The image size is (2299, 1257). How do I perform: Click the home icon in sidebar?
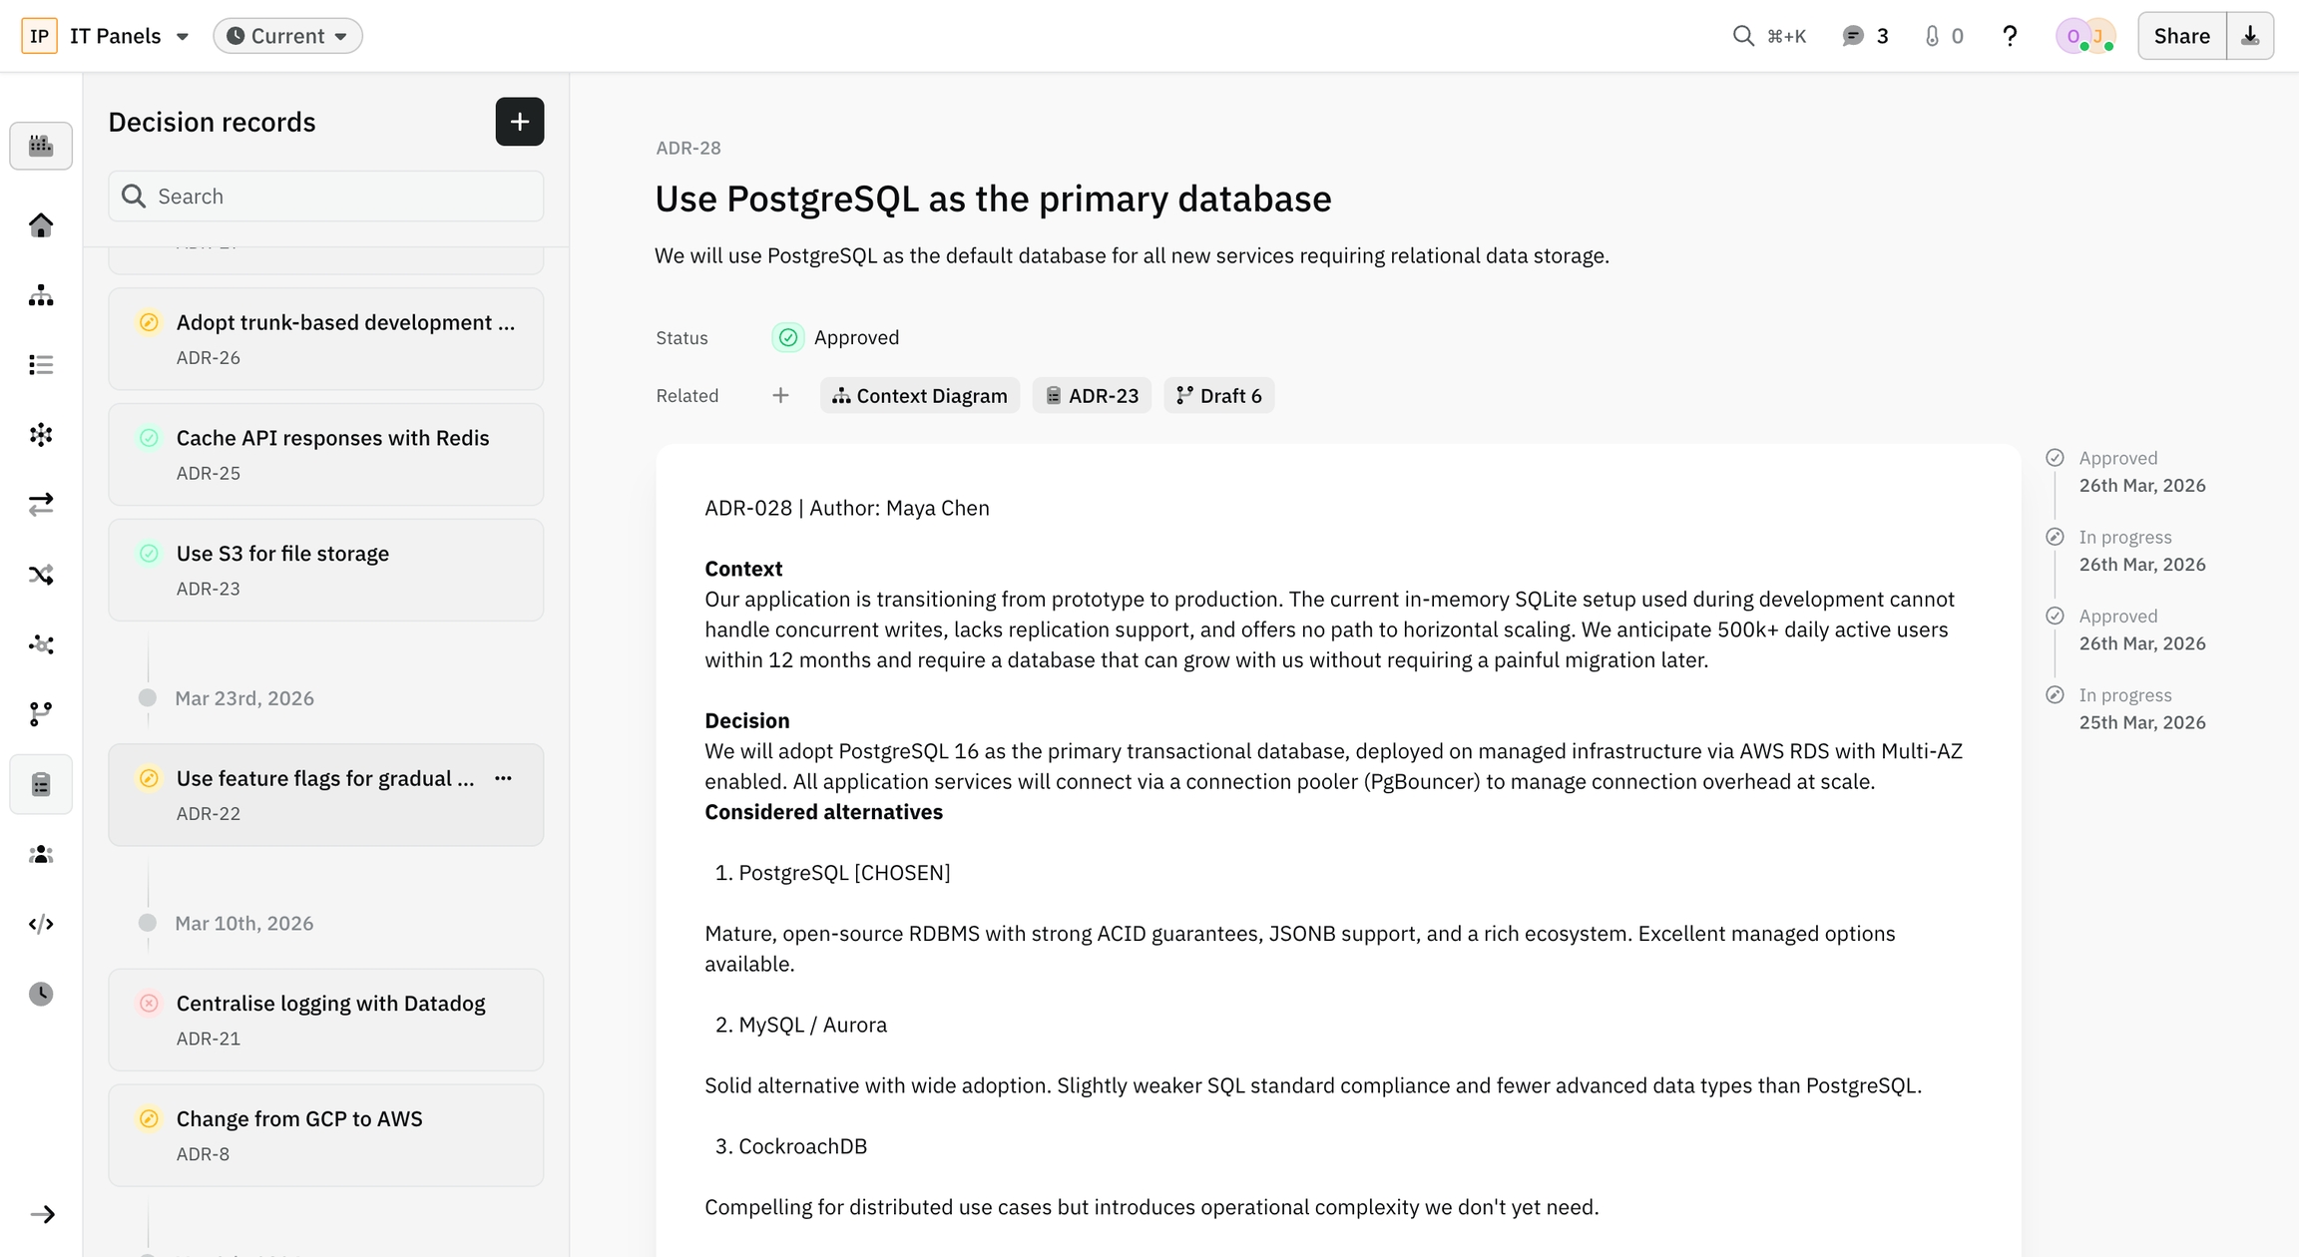tap(41, 225)
